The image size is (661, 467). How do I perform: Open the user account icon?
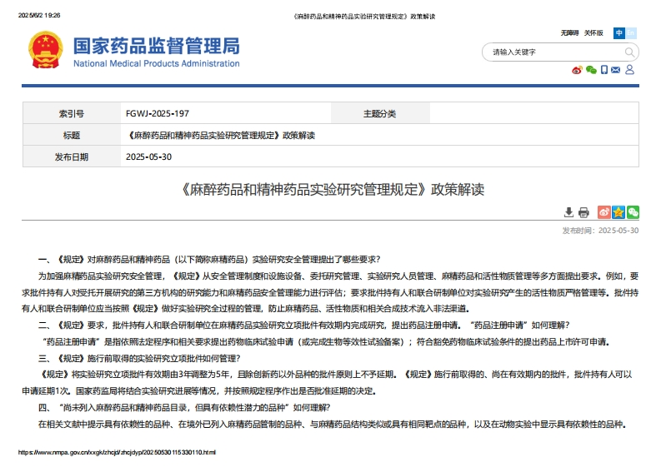pyautogui.click(x=629, y=70)
